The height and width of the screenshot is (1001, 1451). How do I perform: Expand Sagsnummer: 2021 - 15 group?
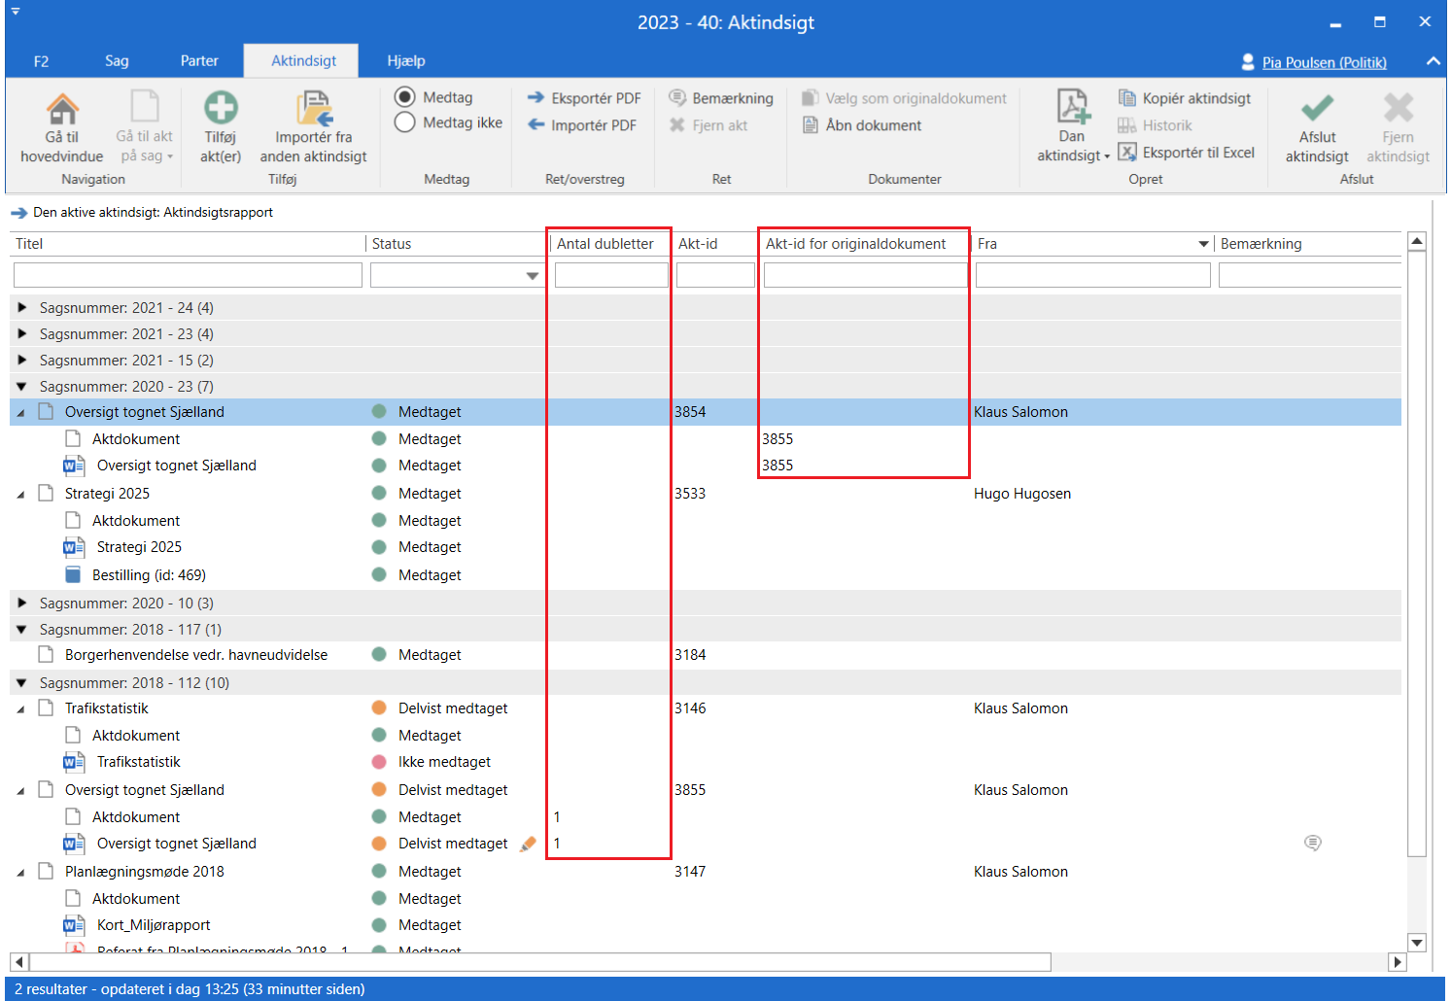pos(21,360)
